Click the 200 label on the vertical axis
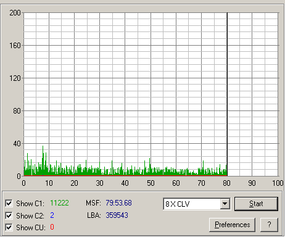This screenshot has width=285, height=237. 15,13
